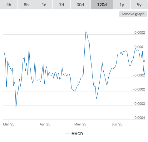Click the May '25 axis label
Screen dimensions: 148x142
[80, 124]
